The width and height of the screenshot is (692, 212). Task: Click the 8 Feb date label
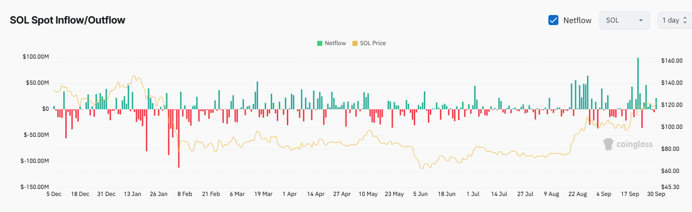185,194
